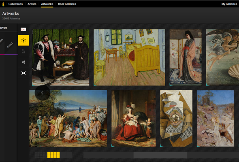Image resolution: width=239 pixels, height=162 pixels.
Task: Open User Galleries
Action: [x=67, y=4]
